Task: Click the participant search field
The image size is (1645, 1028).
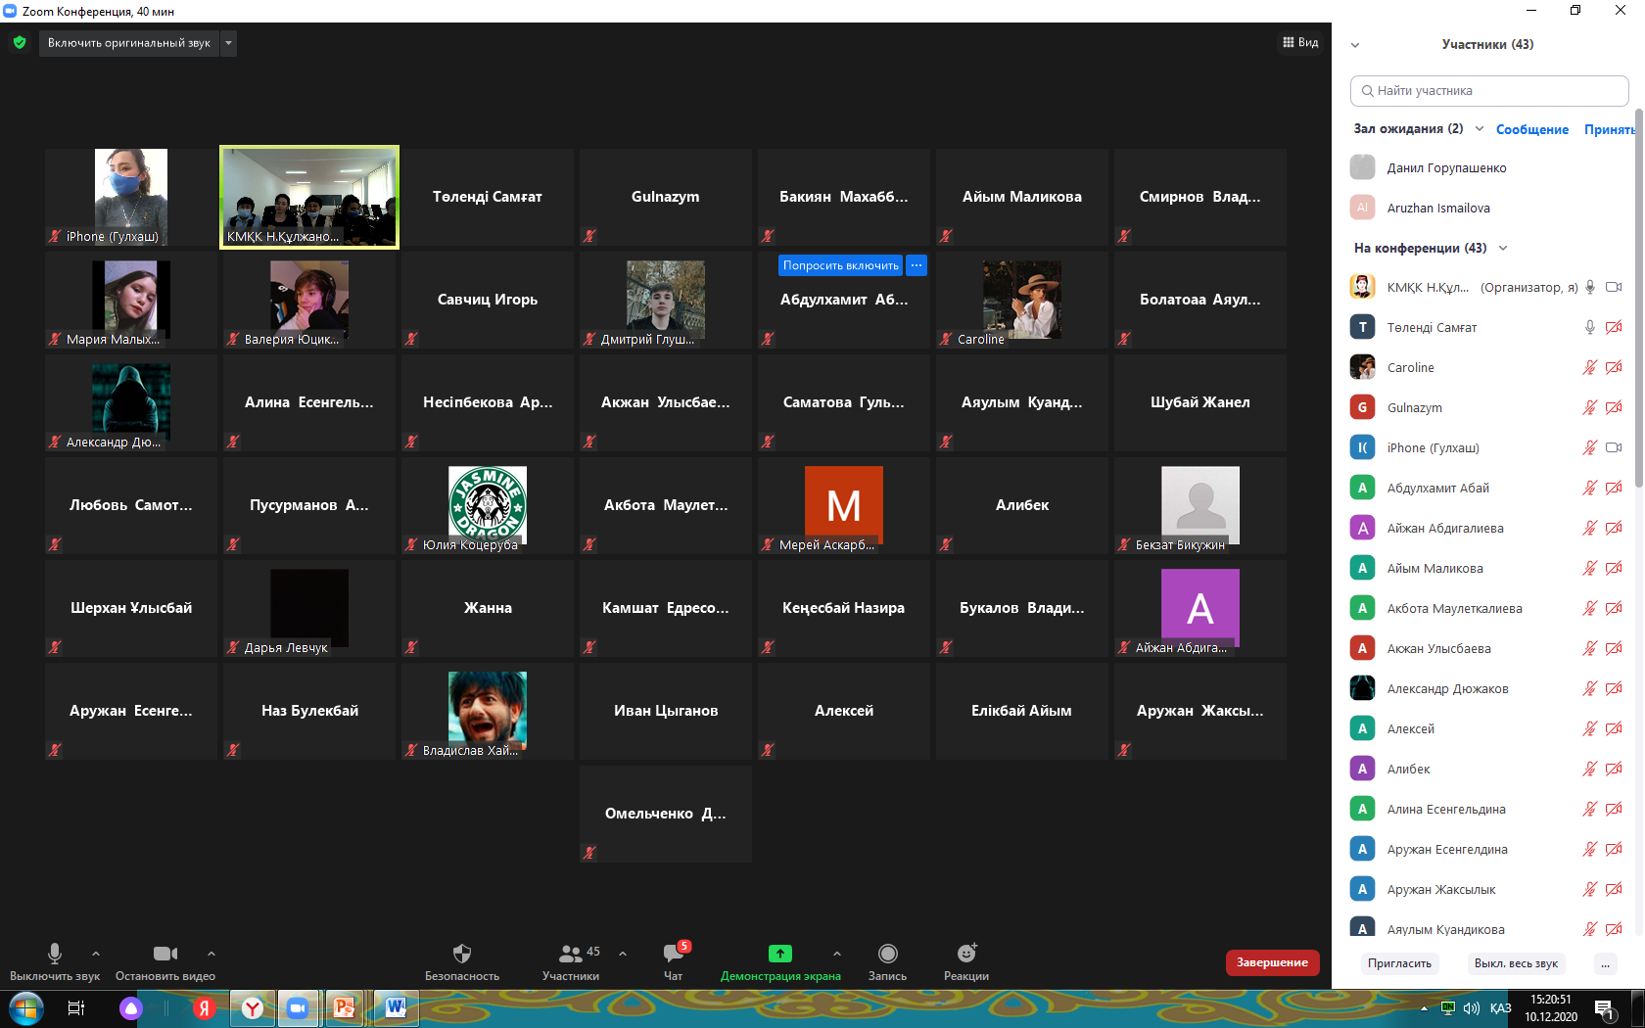Action: (1488, 91)
